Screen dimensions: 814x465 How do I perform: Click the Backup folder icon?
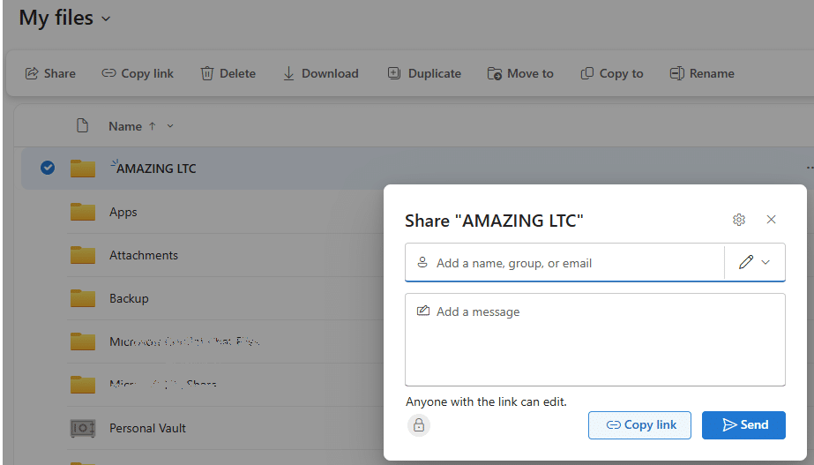(x=83, y=297)
